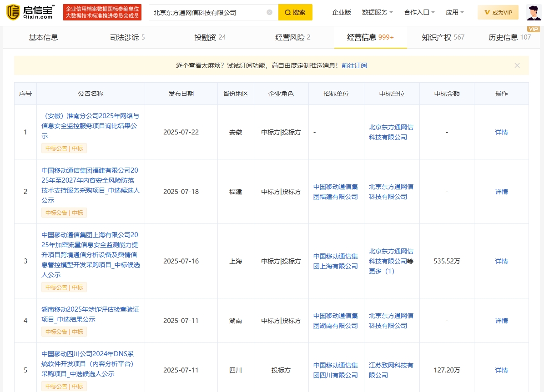The image size is (544, 392).
Task: Click 详情 for the 上海 row
Action: (501, 261)
